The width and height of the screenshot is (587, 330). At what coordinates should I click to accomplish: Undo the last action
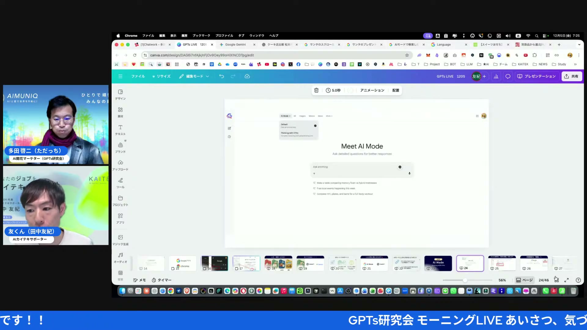coord(222,76)
